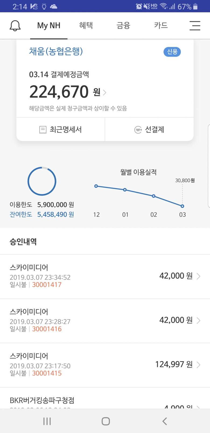Viewport: 210px width, 433px height.
Task: Switch to the 혜택 tab
Action: pyautogui.click(x=86, y=26)
